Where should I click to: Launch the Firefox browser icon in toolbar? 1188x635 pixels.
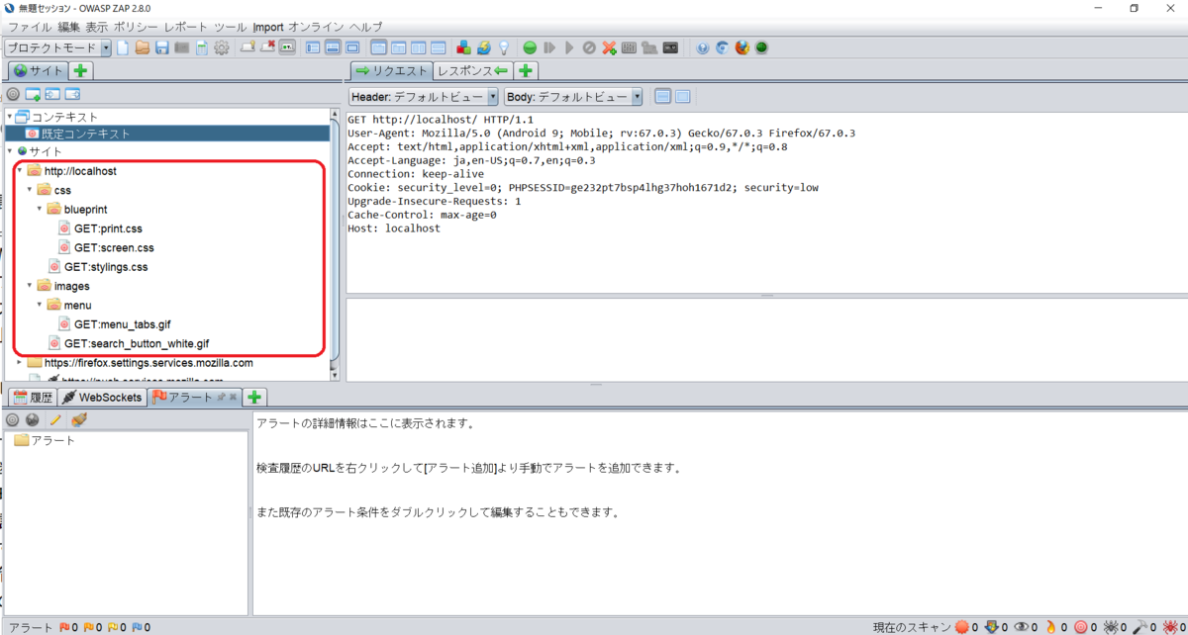pos(742,47)
